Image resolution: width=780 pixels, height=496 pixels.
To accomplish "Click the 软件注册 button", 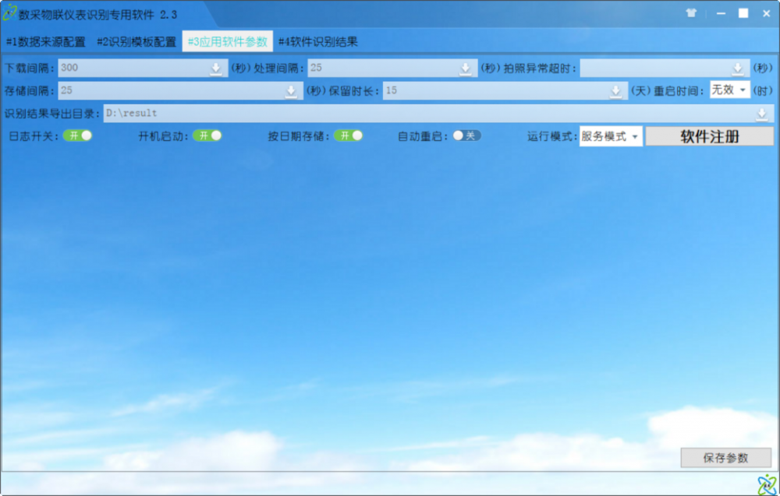I will click(709, 137).
